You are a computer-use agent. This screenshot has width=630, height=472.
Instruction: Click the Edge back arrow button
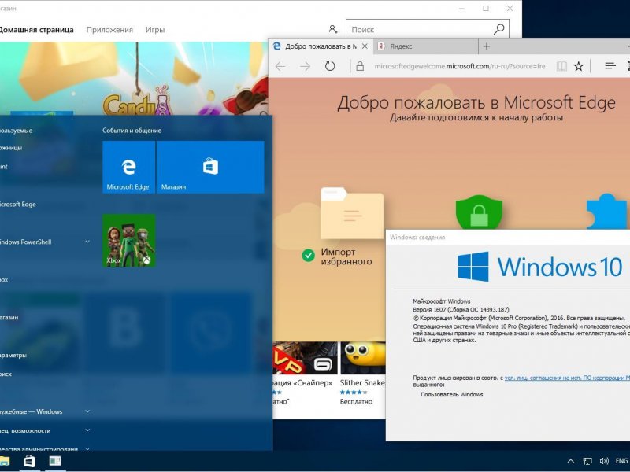280,66
